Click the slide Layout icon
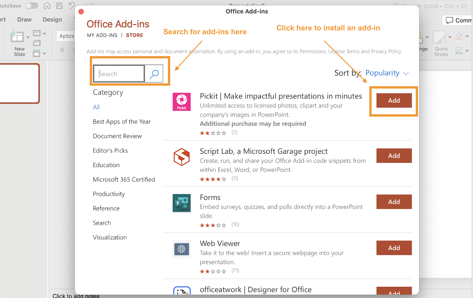The image size is (473, 298). [37, 33]
